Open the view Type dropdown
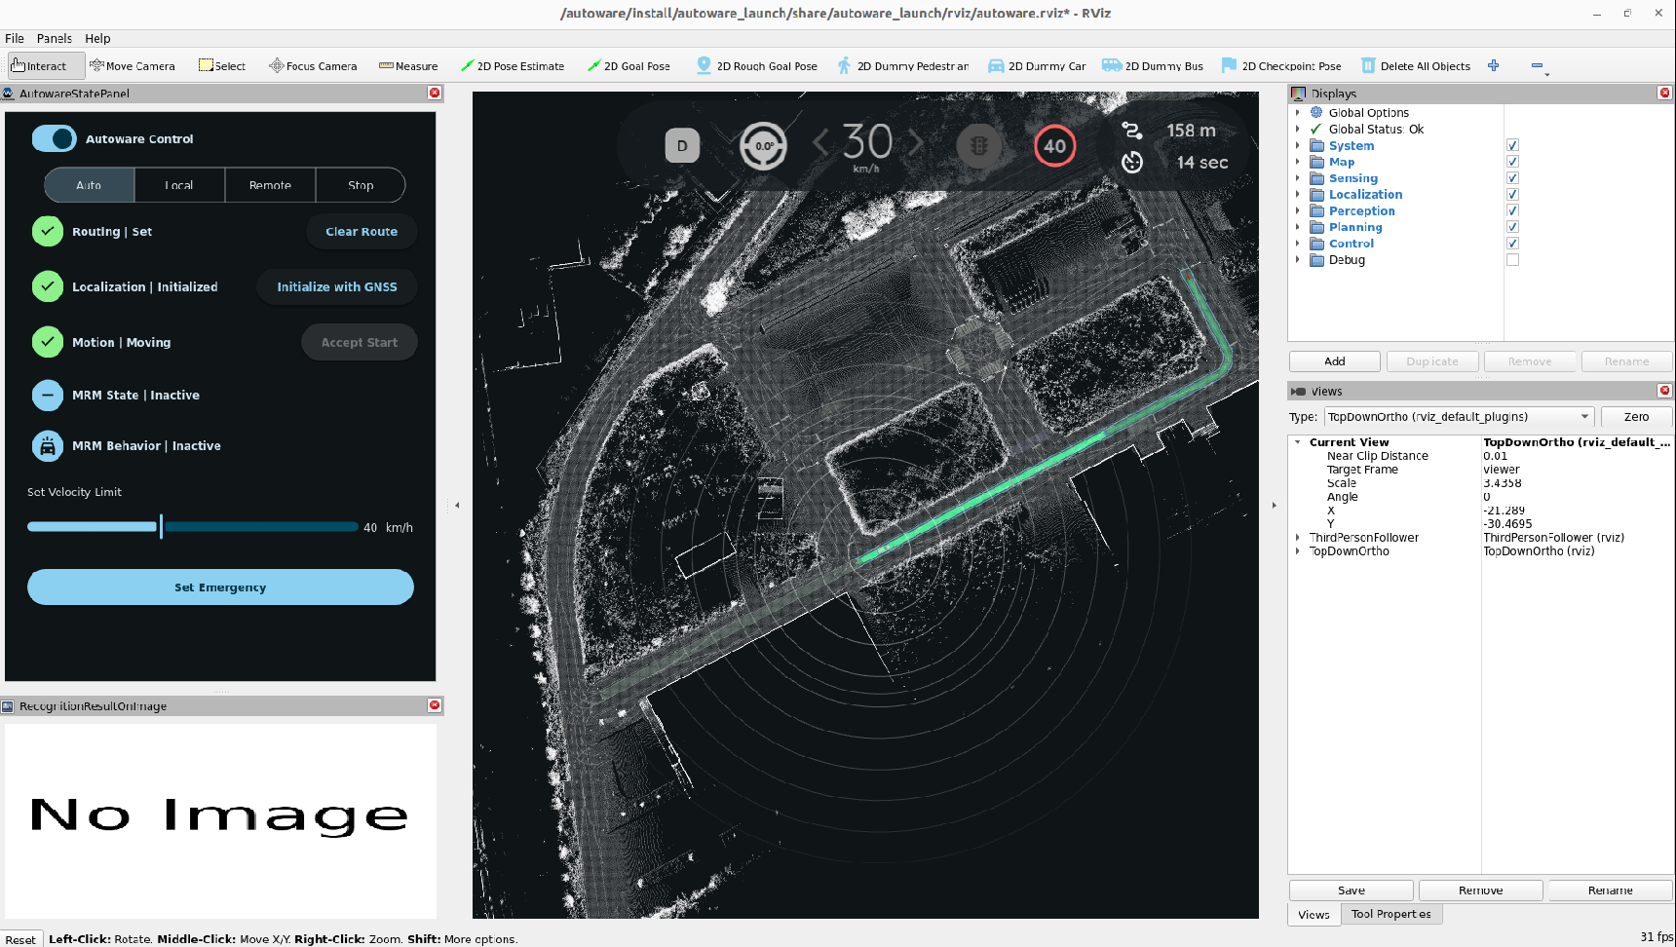The width and height of the screenshot is (1676, 947). 1459,417
